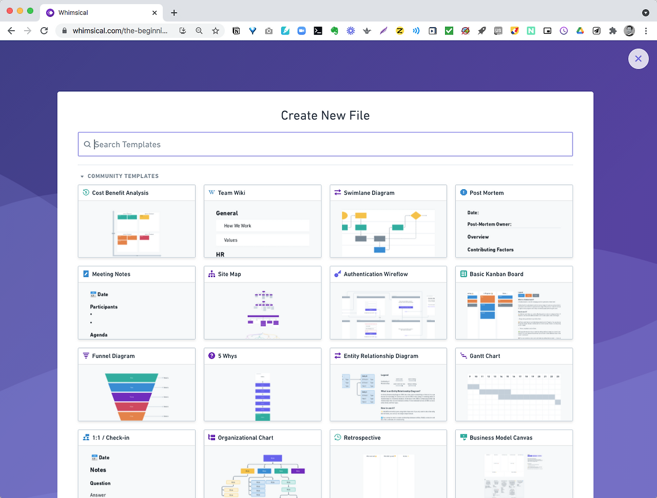Click the Team Wiki doc icon
This screenshot has width=657, height=498.
211,192
